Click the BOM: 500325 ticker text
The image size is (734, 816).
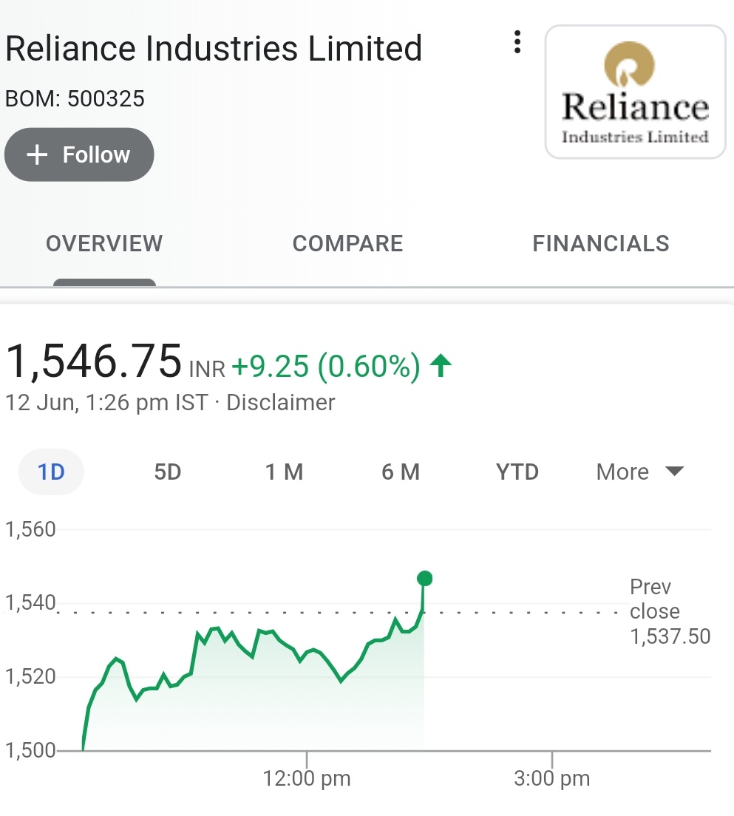pos(75,99)
